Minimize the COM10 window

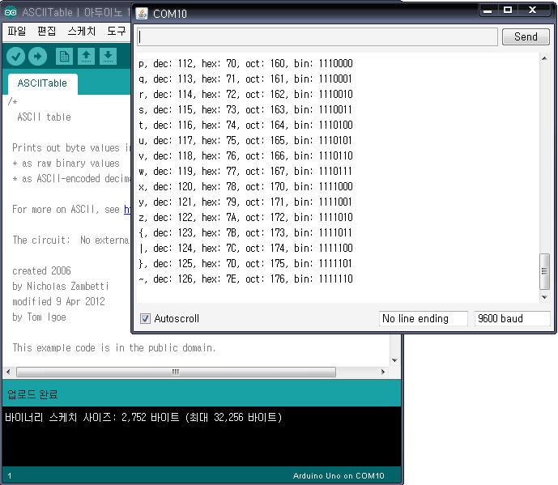tap(488, 11)
